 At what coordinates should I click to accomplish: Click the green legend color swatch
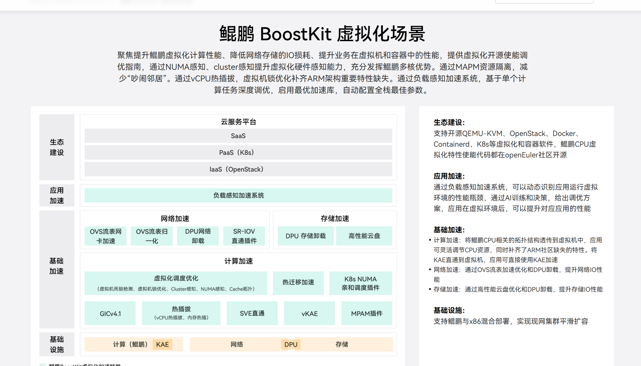point(43,365)
